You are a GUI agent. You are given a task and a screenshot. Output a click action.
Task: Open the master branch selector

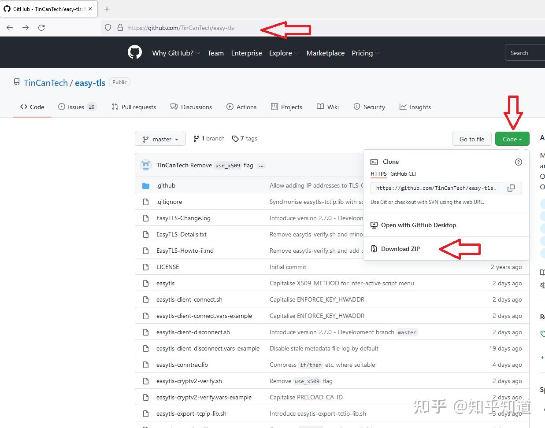tap(160, 139)
